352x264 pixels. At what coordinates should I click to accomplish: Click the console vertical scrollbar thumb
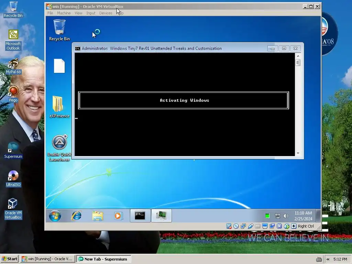click(298, 63)
